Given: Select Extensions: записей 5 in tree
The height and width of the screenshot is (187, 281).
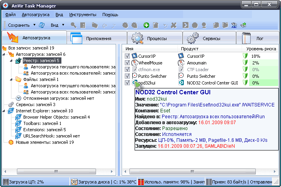Looking at the screenshot, I should click(44, 130).
